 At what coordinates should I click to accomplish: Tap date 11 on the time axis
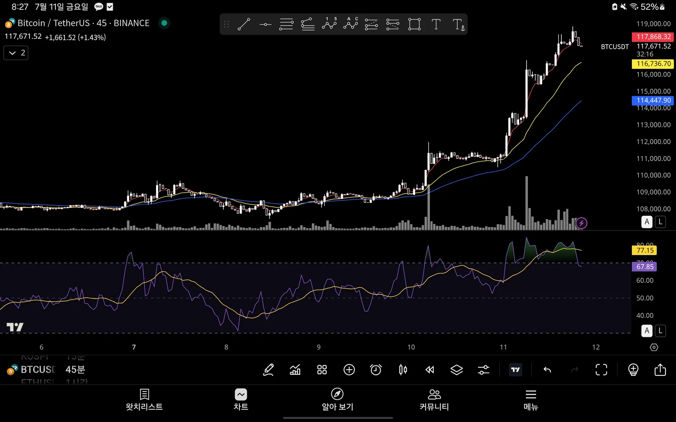(503, 347)
